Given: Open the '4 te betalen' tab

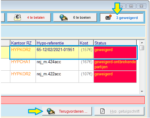Looking at the screenshot, I should point(29,17).
